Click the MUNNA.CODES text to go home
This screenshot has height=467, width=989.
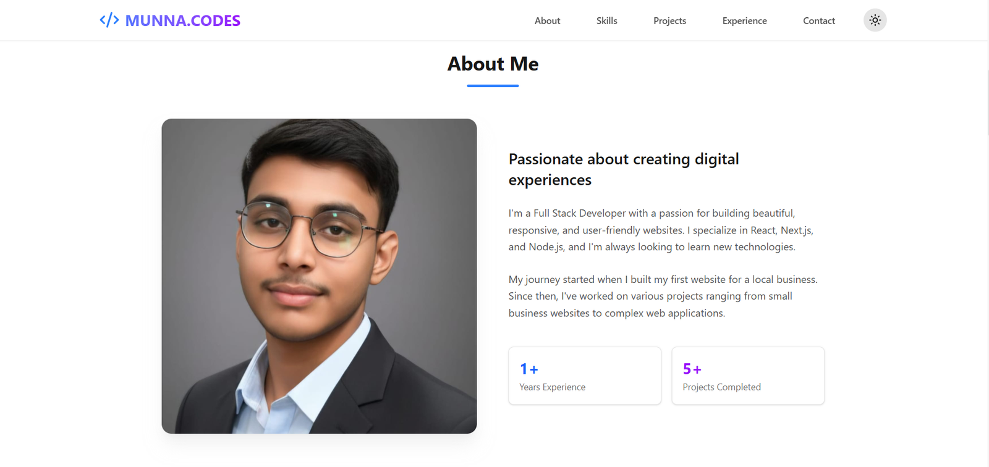pyautogui.click(x=182, y=20)
